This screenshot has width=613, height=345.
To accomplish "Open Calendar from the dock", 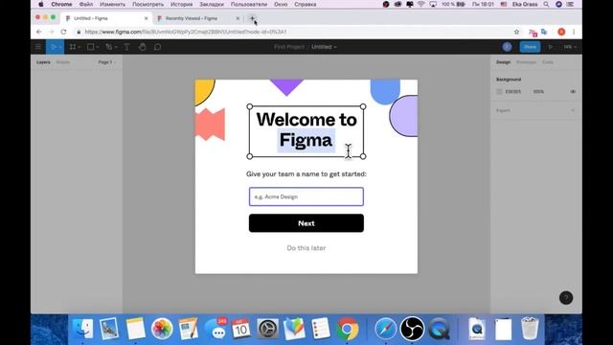I will pos(240,329).
